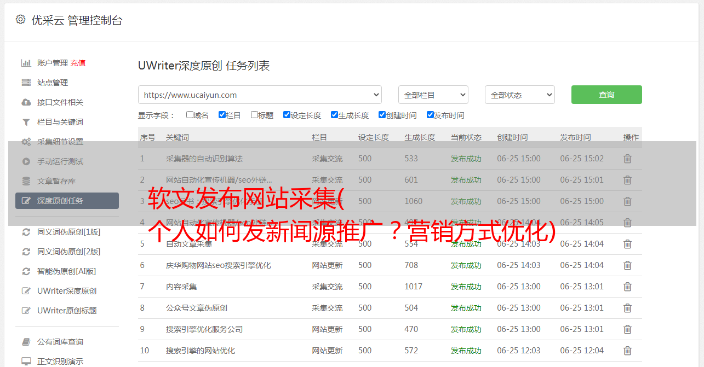Viewport: 704px width, 367px height.
Task: Delete task row 1 with trash icon
Action: tap(627, 159)
